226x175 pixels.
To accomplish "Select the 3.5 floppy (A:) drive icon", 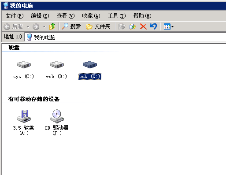I will 24,116.
